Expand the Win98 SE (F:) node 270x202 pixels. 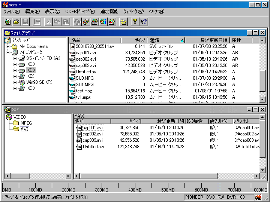tap(15, 82)
